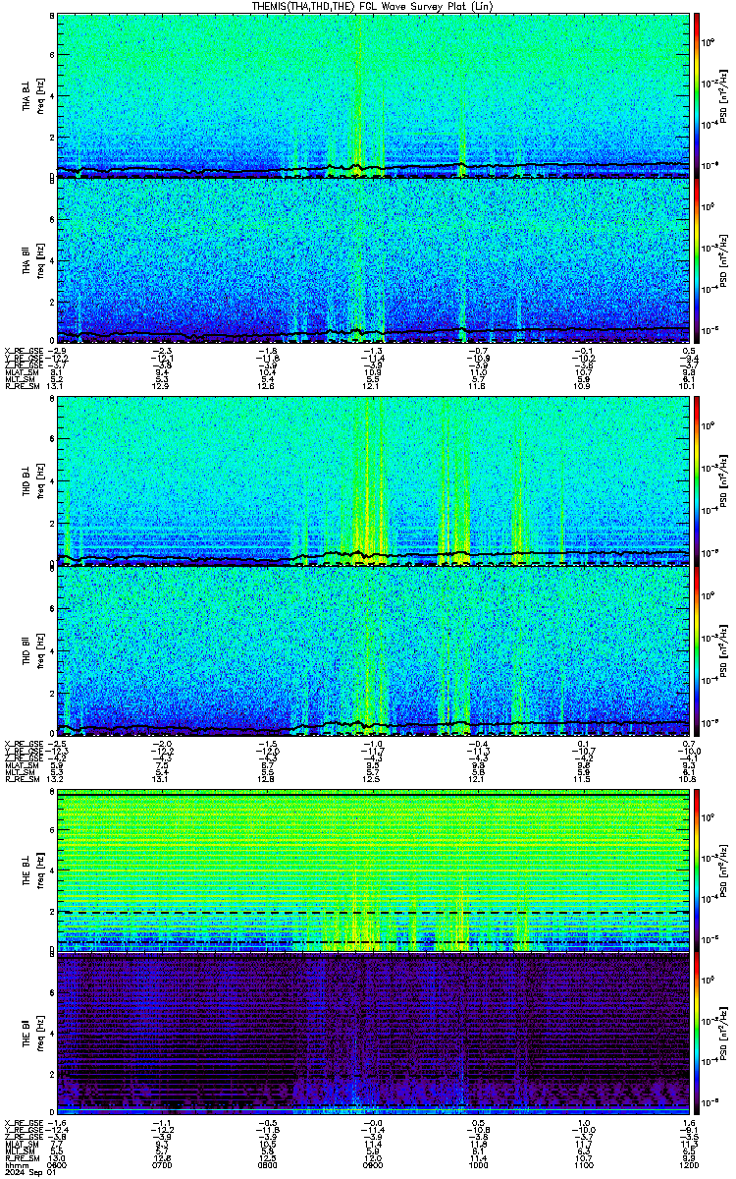This screenshot has width=736, height=1179.
Task: Click the THA B∥ spectrogram panel
Action: pyautogui.click(x=373, y=261)
